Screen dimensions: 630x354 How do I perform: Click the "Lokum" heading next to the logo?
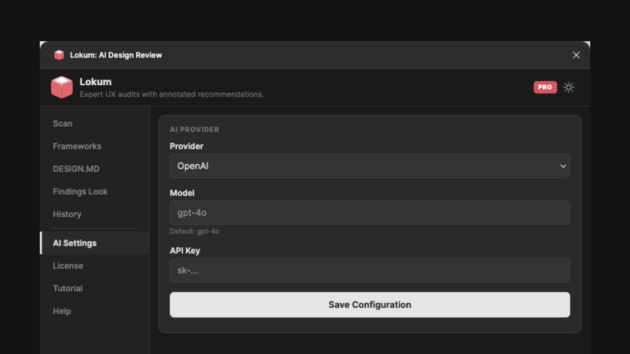point(96,82)
